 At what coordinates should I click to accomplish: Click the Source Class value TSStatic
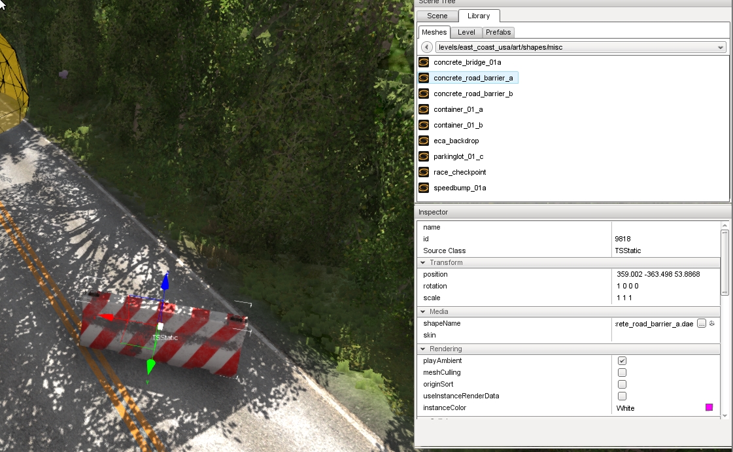point(628,251)
